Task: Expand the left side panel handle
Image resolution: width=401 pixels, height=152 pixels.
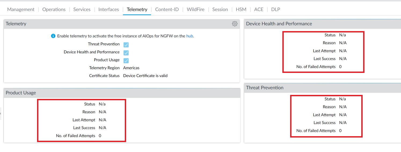Action: 1,114
